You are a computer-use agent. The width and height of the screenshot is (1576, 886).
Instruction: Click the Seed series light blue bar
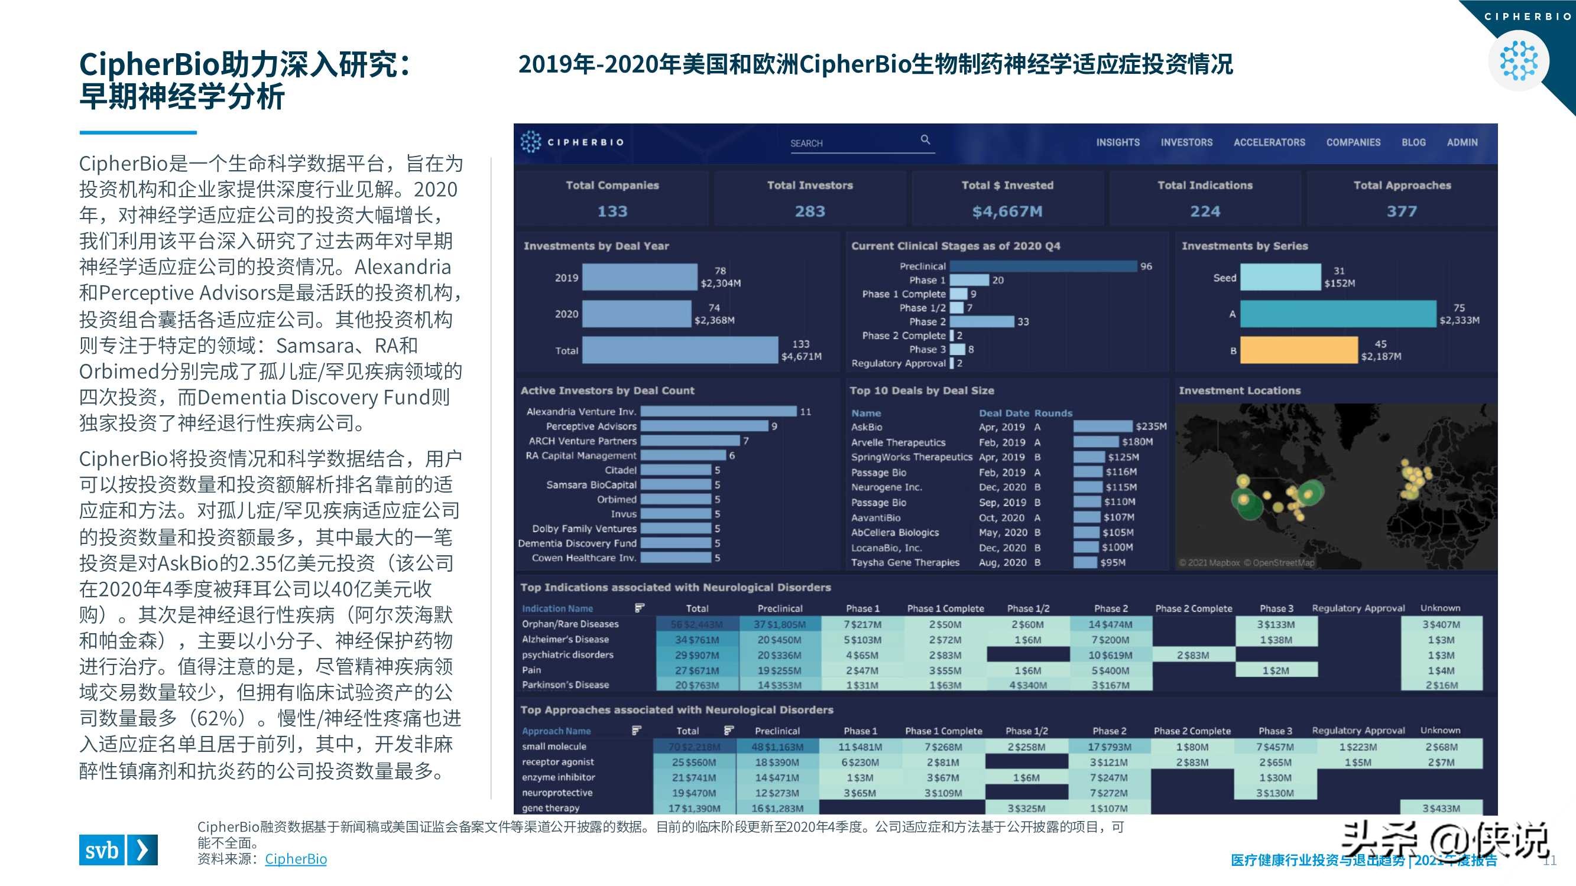pyautogui.click(x=1280, y=277)
